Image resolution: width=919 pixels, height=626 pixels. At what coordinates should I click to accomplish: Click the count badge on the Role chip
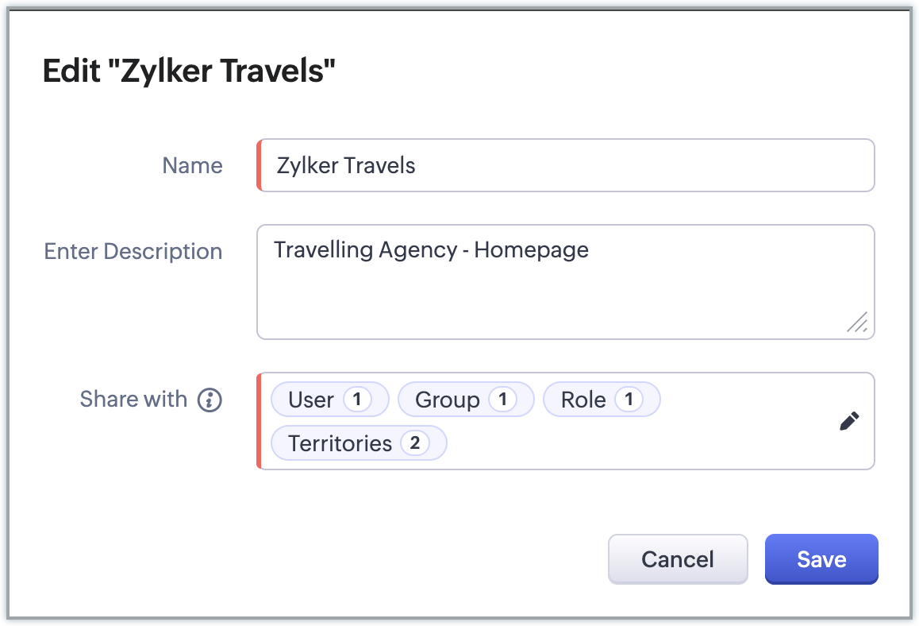629,400
